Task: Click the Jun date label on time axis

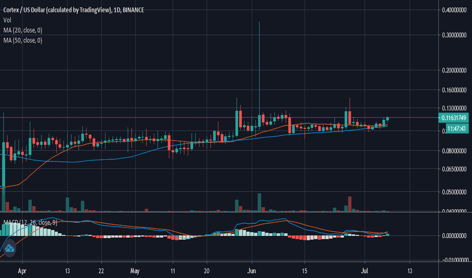Action: coord(252,271)
